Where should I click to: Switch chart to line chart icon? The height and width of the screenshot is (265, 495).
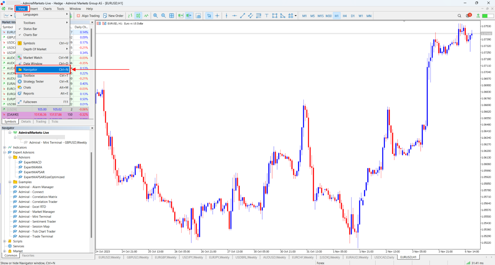[x=146, y=16]
